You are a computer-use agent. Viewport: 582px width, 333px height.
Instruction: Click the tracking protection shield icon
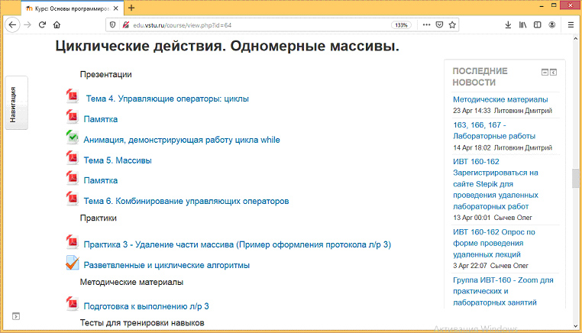[113, 24]
